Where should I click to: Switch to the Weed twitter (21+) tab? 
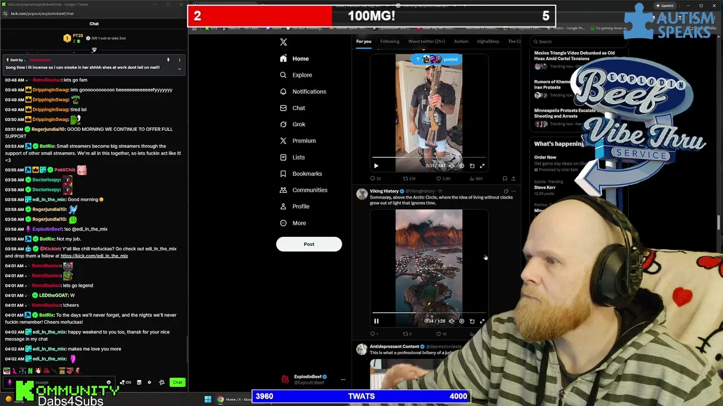[x=426, y=41]
